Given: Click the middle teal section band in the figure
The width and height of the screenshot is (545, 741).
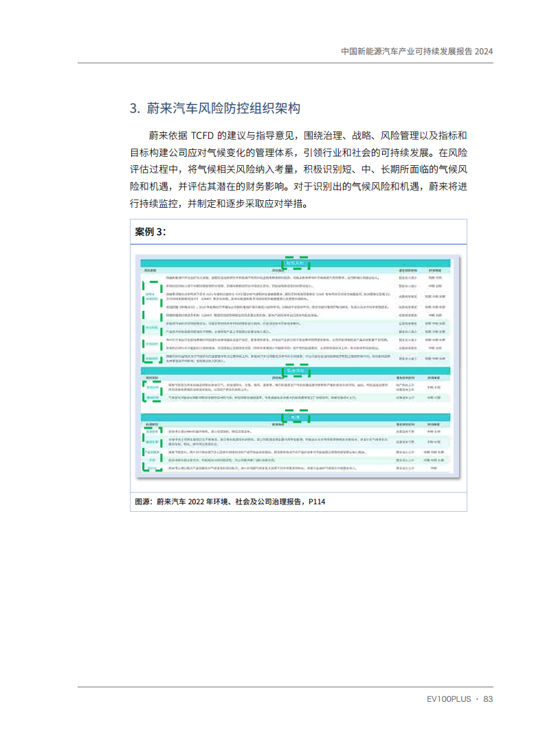Looking at the screenshot, I should click(296, 371).
